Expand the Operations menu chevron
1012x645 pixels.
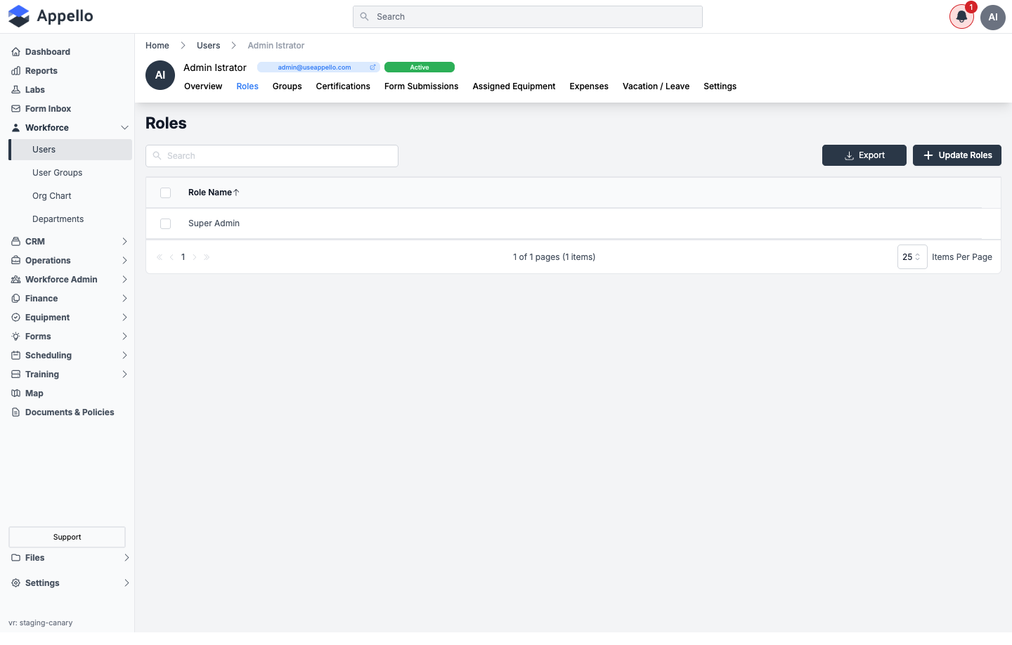(x=124, y=261)
